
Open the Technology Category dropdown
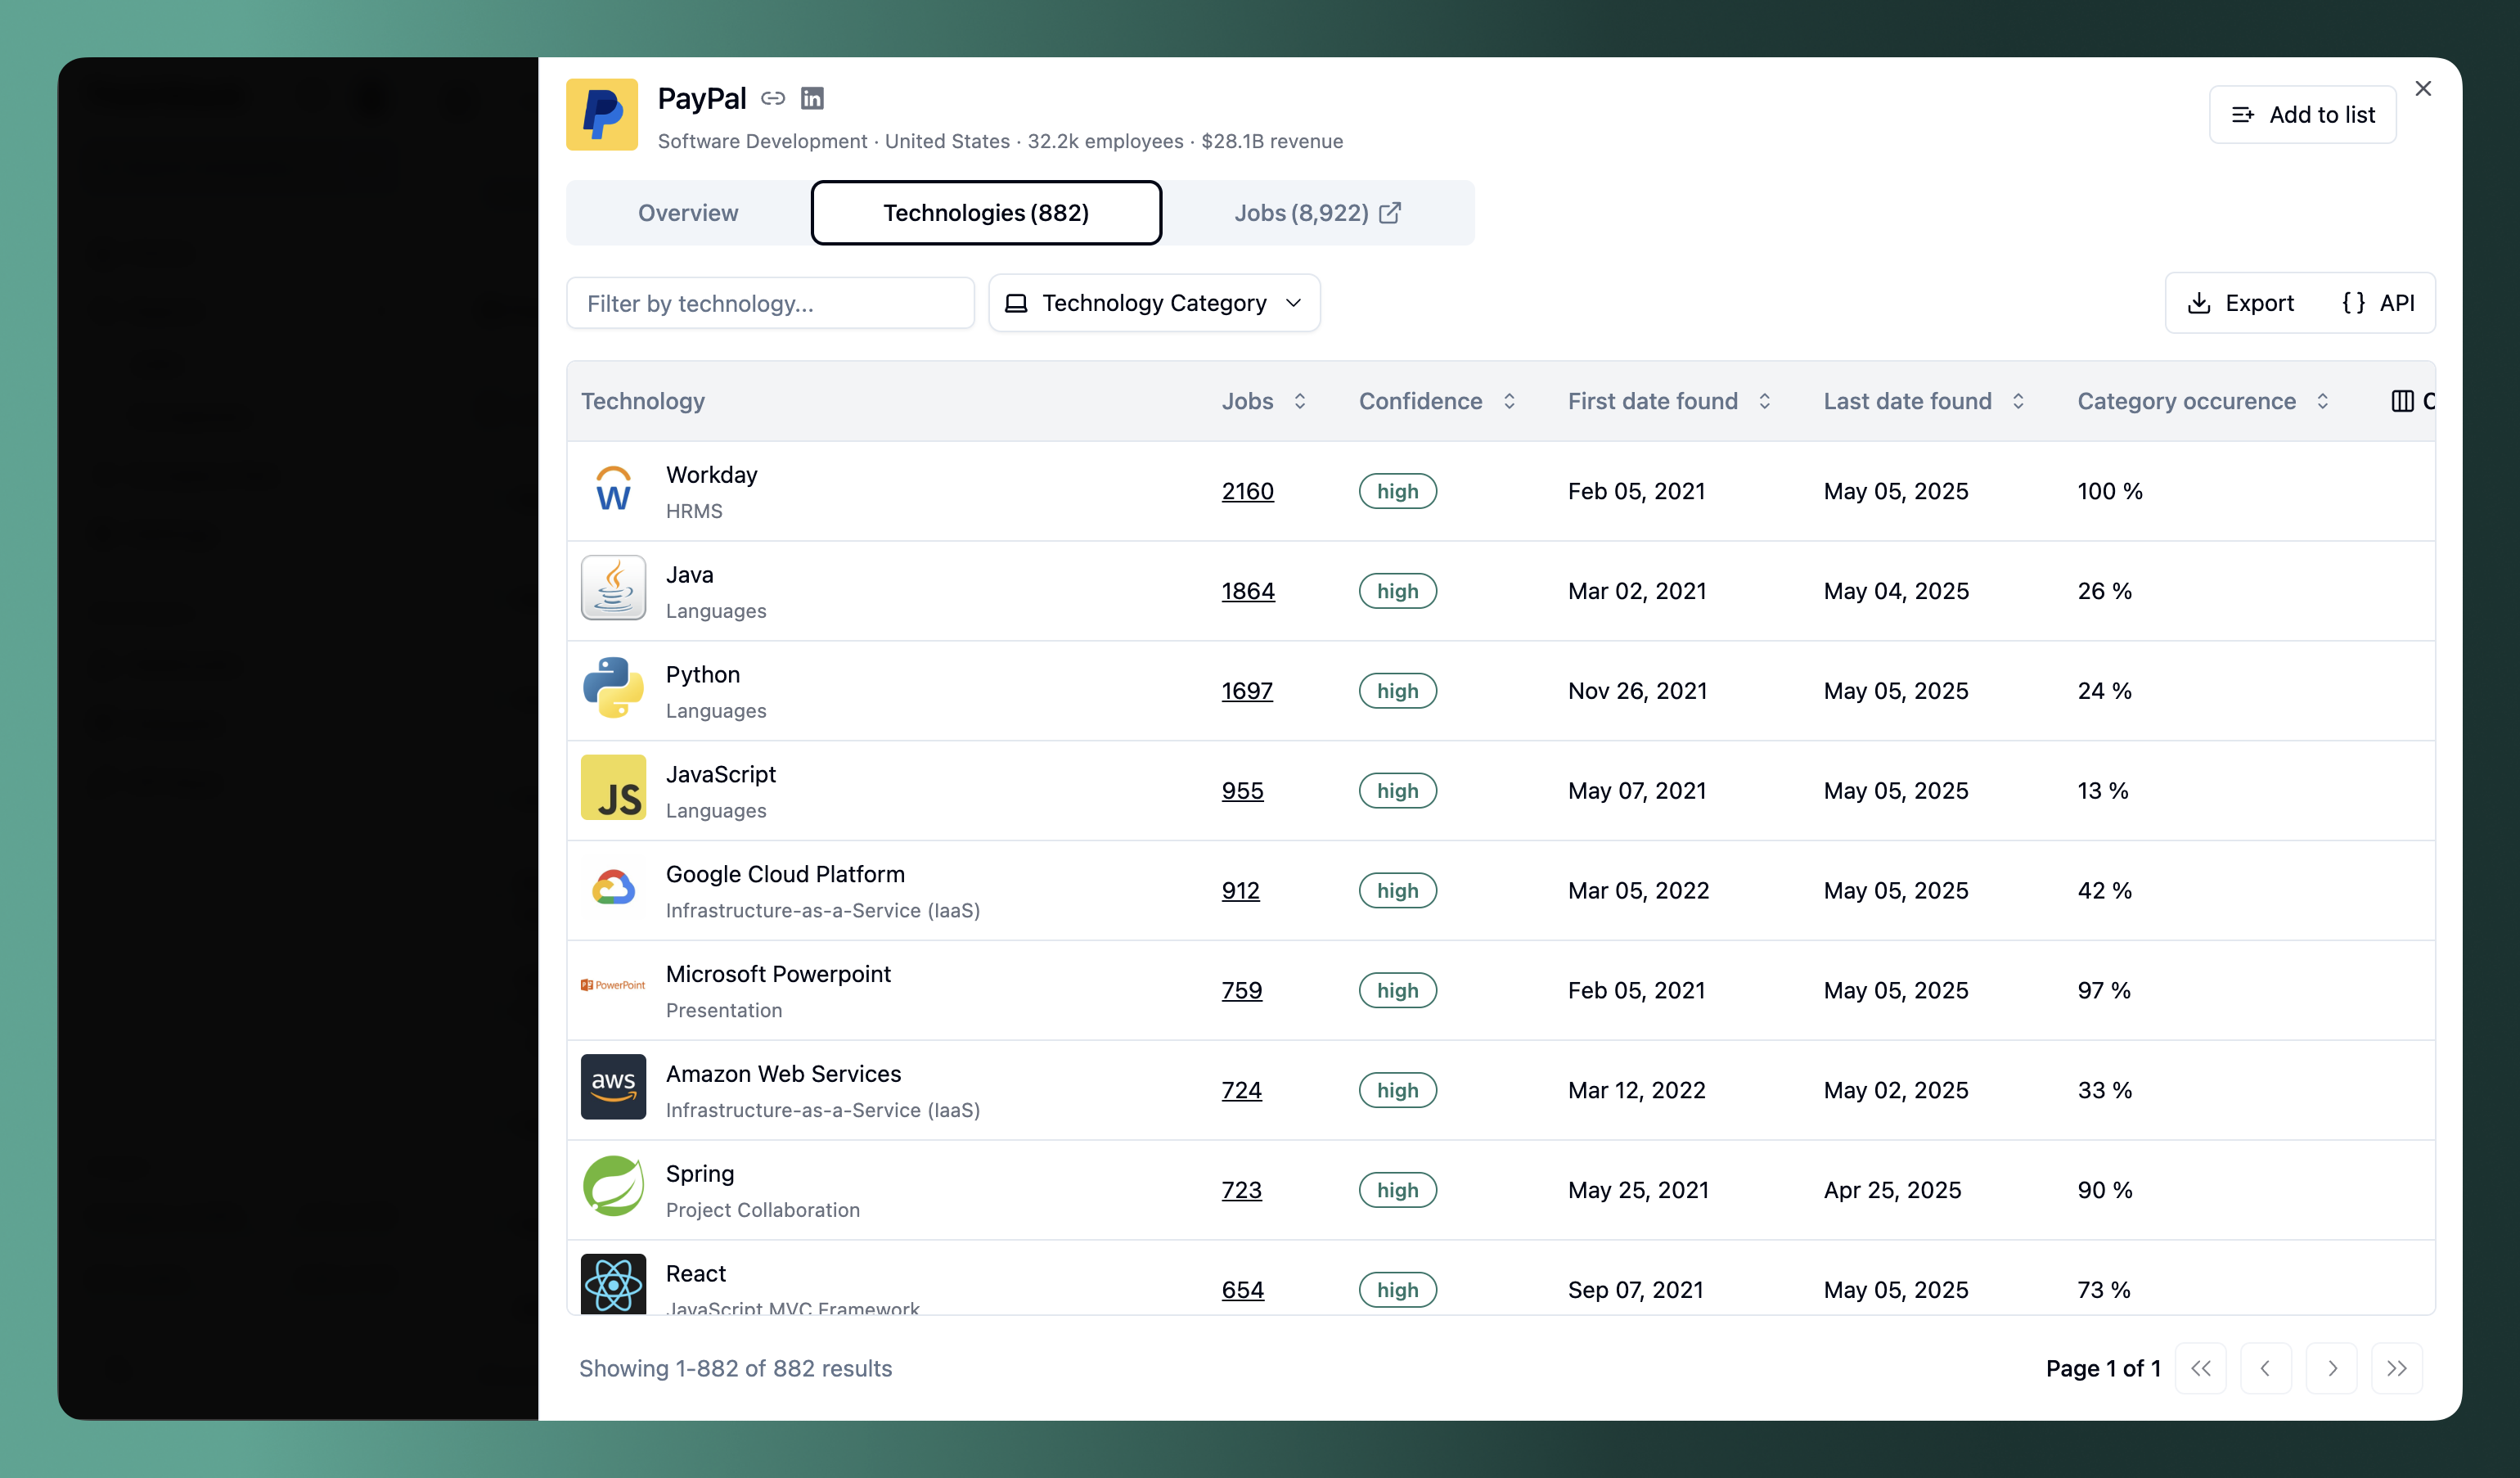click(1154, 303)
